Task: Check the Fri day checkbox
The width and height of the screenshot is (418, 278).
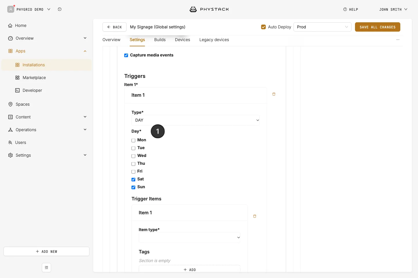Action: pyautogui.click(x=133, y=172)
